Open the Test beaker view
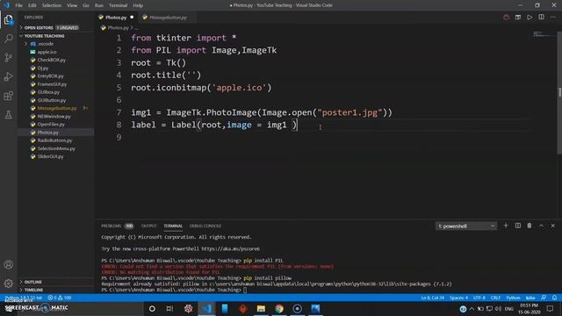562x316 pixels. (8, 115)
